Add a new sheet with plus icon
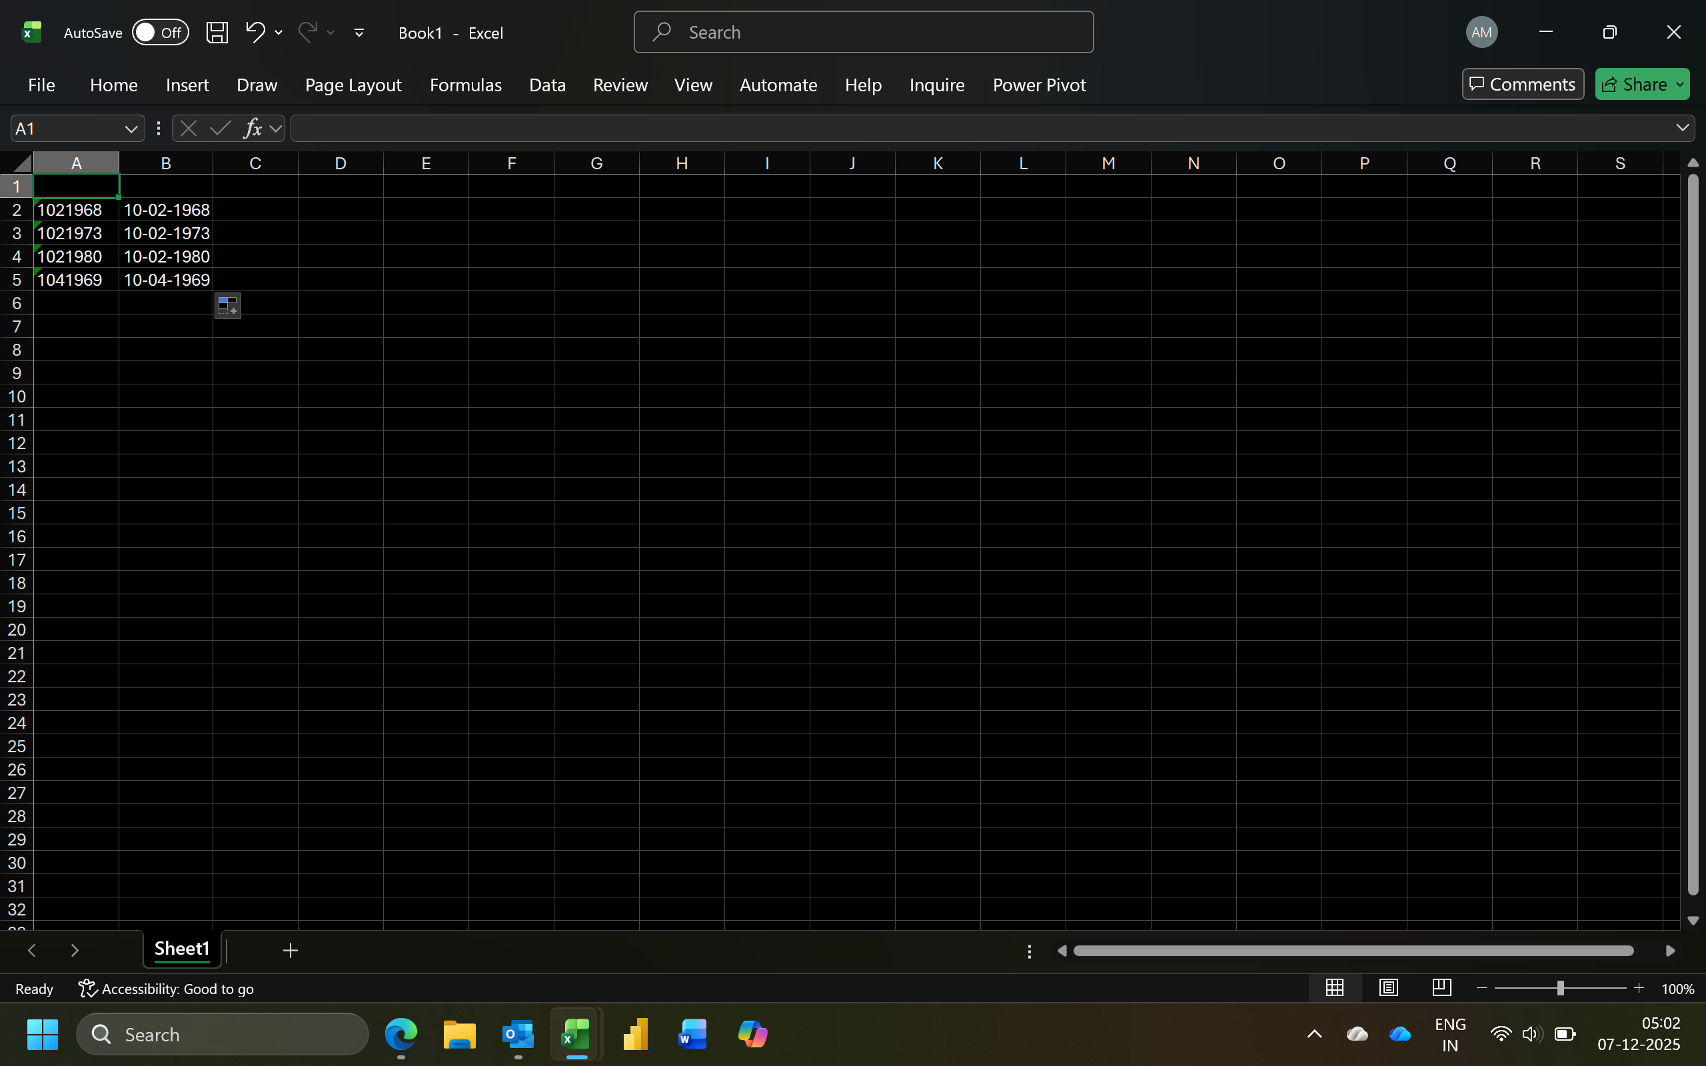The width and height of the screenshot is (1706, 1066). (x=291, y=950)
